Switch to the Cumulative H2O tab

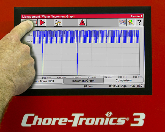point(48,81)
